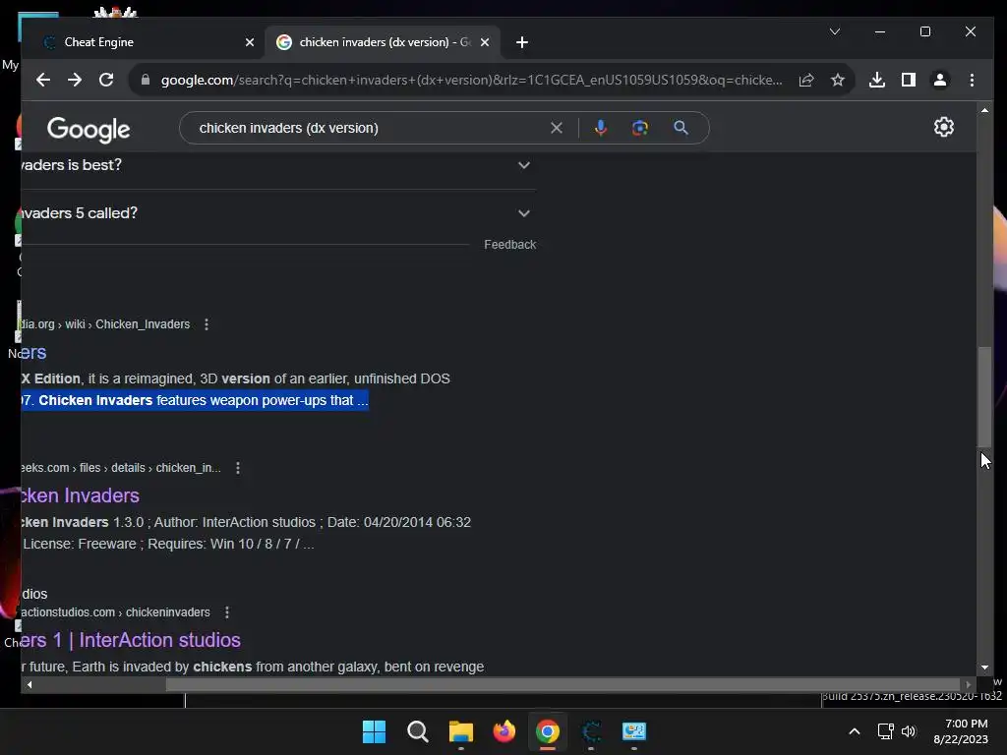This screenshot has width=1007, height=755.
Task: Open a new Chrome tab
Action: 521,42
